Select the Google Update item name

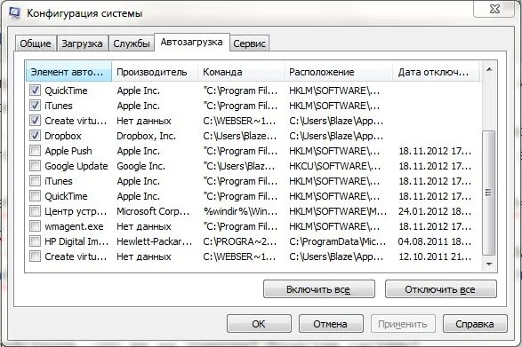coord(76,166)
